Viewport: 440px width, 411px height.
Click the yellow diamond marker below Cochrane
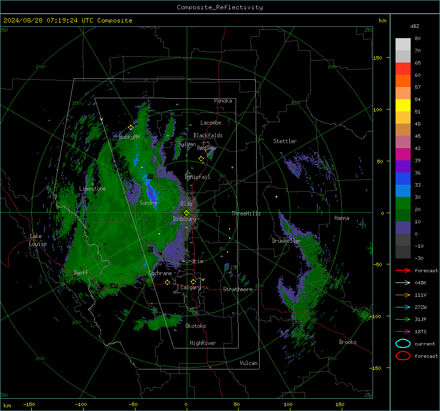coord(167,282)
